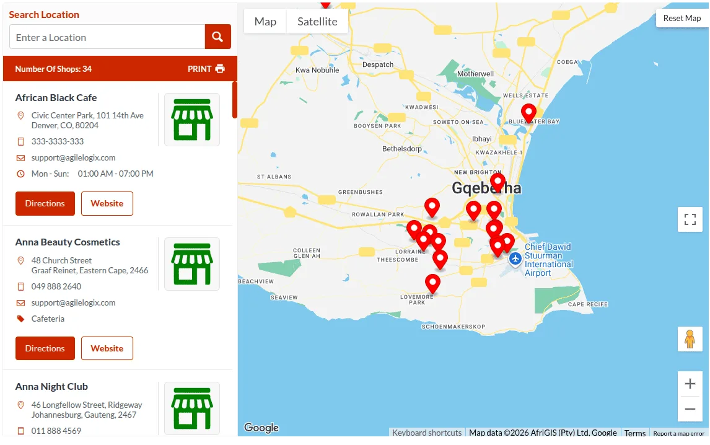Click the Bluewater Bay map pin

[528, 112]
